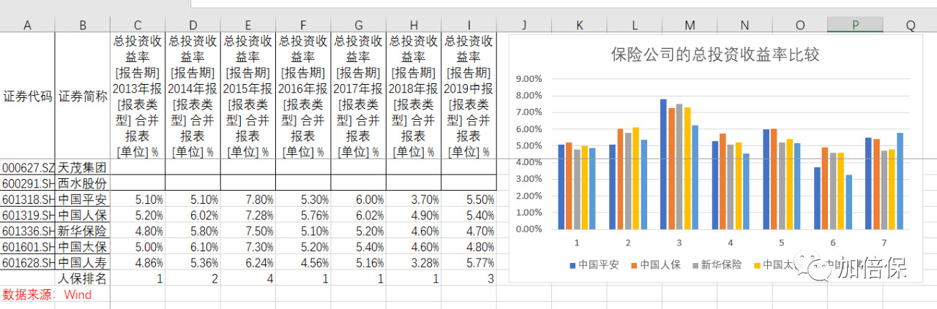Viewport: 937px width, 309px height.
Task: Click cell with code 601336.SH
Action: [x=28, y=231]
